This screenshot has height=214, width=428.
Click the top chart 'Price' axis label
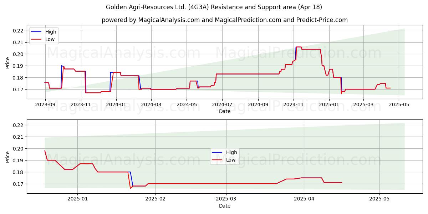8,62
